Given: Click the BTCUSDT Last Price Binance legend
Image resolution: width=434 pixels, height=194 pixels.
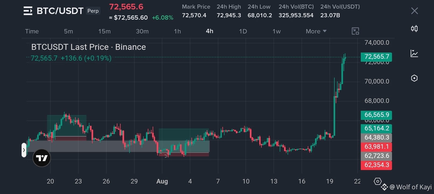Looking at the screenshot, I should click(x=89, y=47).
